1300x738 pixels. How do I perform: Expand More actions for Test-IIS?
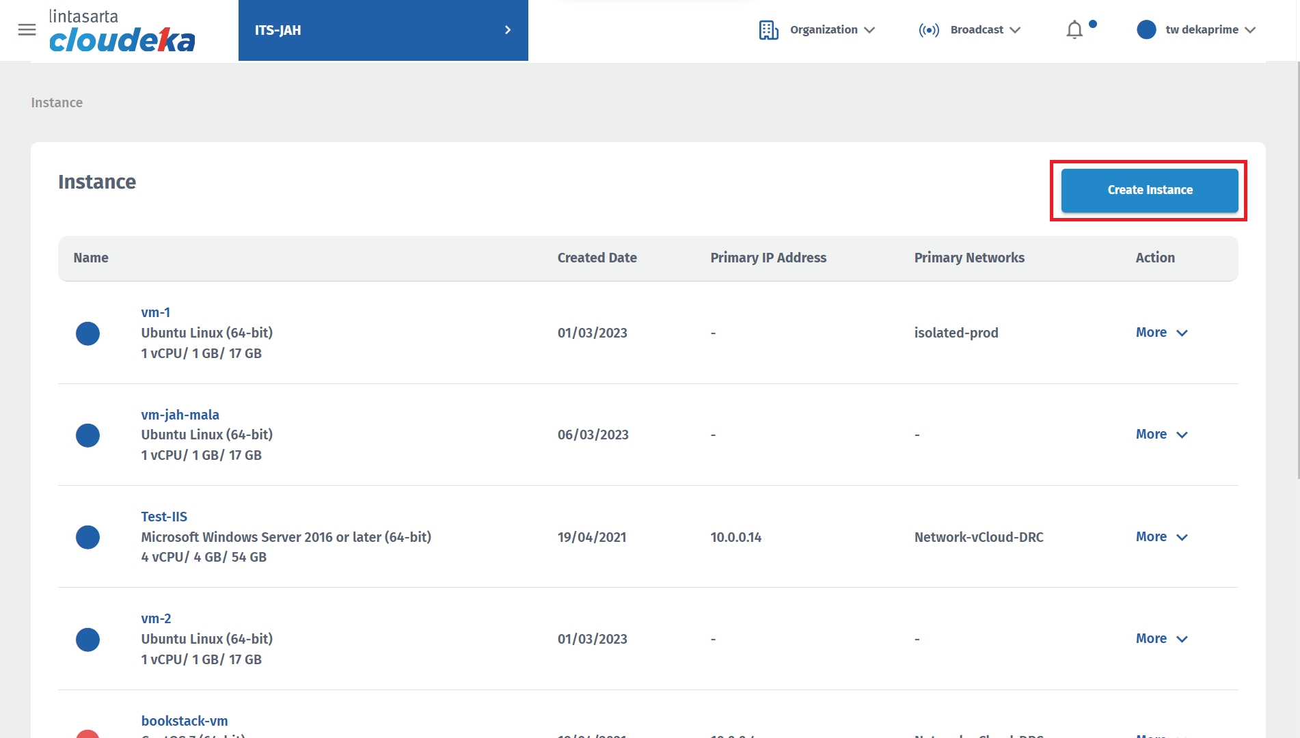1161,537
